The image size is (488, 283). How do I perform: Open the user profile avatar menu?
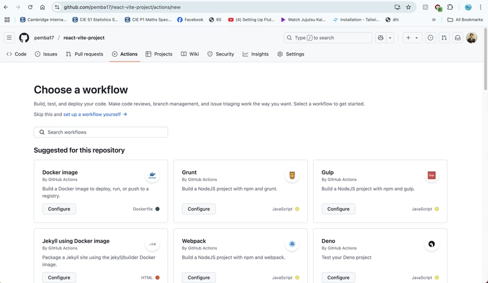pos(472,38)
